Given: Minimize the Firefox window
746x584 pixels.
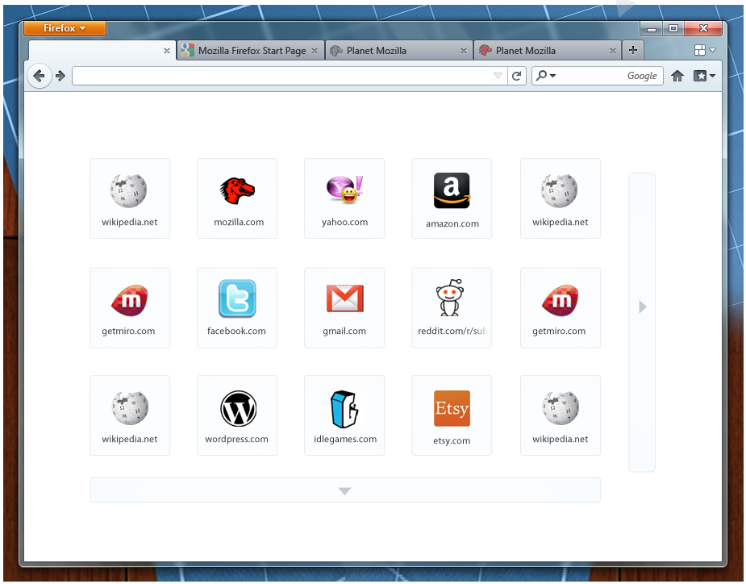Looking at the screenshot, I should (x=652, y=29).
